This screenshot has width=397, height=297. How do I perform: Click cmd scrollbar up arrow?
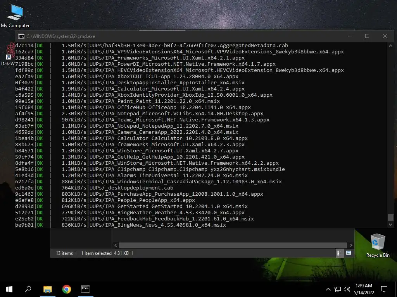(x=390, y=46)
